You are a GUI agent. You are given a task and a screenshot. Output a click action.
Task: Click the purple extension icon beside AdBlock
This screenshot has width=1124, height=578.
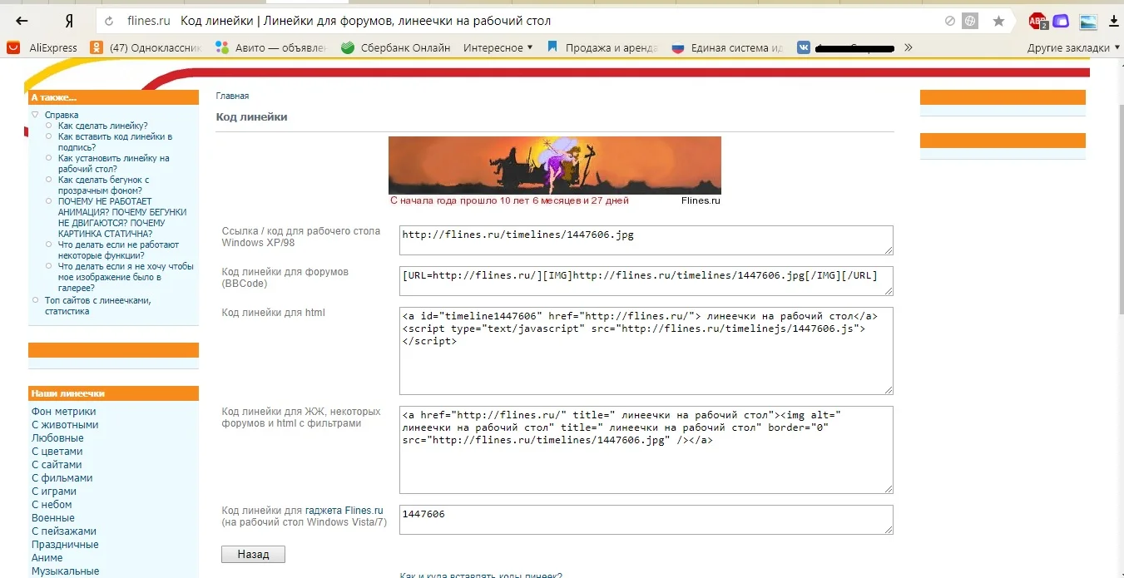click(1060, 22)
